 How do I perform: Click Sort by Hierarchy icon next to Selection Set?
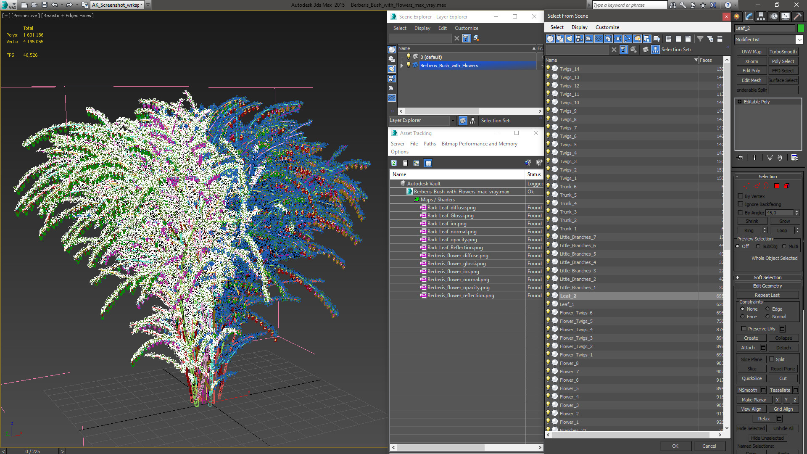click(x=656, y=50)
